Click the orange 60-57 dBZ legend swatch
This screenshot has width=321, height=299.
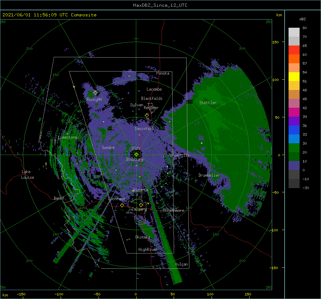click(x=294, y=59)
